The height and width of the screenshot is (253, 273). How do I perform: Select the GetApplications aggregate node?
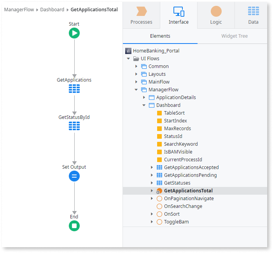(x=74, y=89)
